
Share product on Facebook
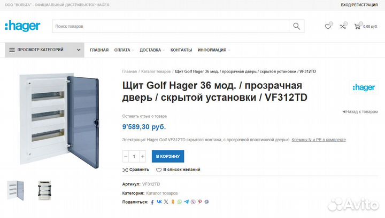(x=152, y=202)
